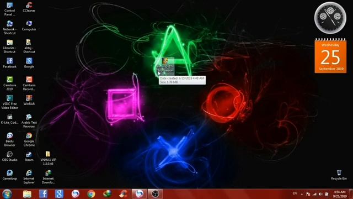This screenshot has width=353, height=199.
Task: Click the calendar gadget showing 25
Action: click(x=330, y=56)
